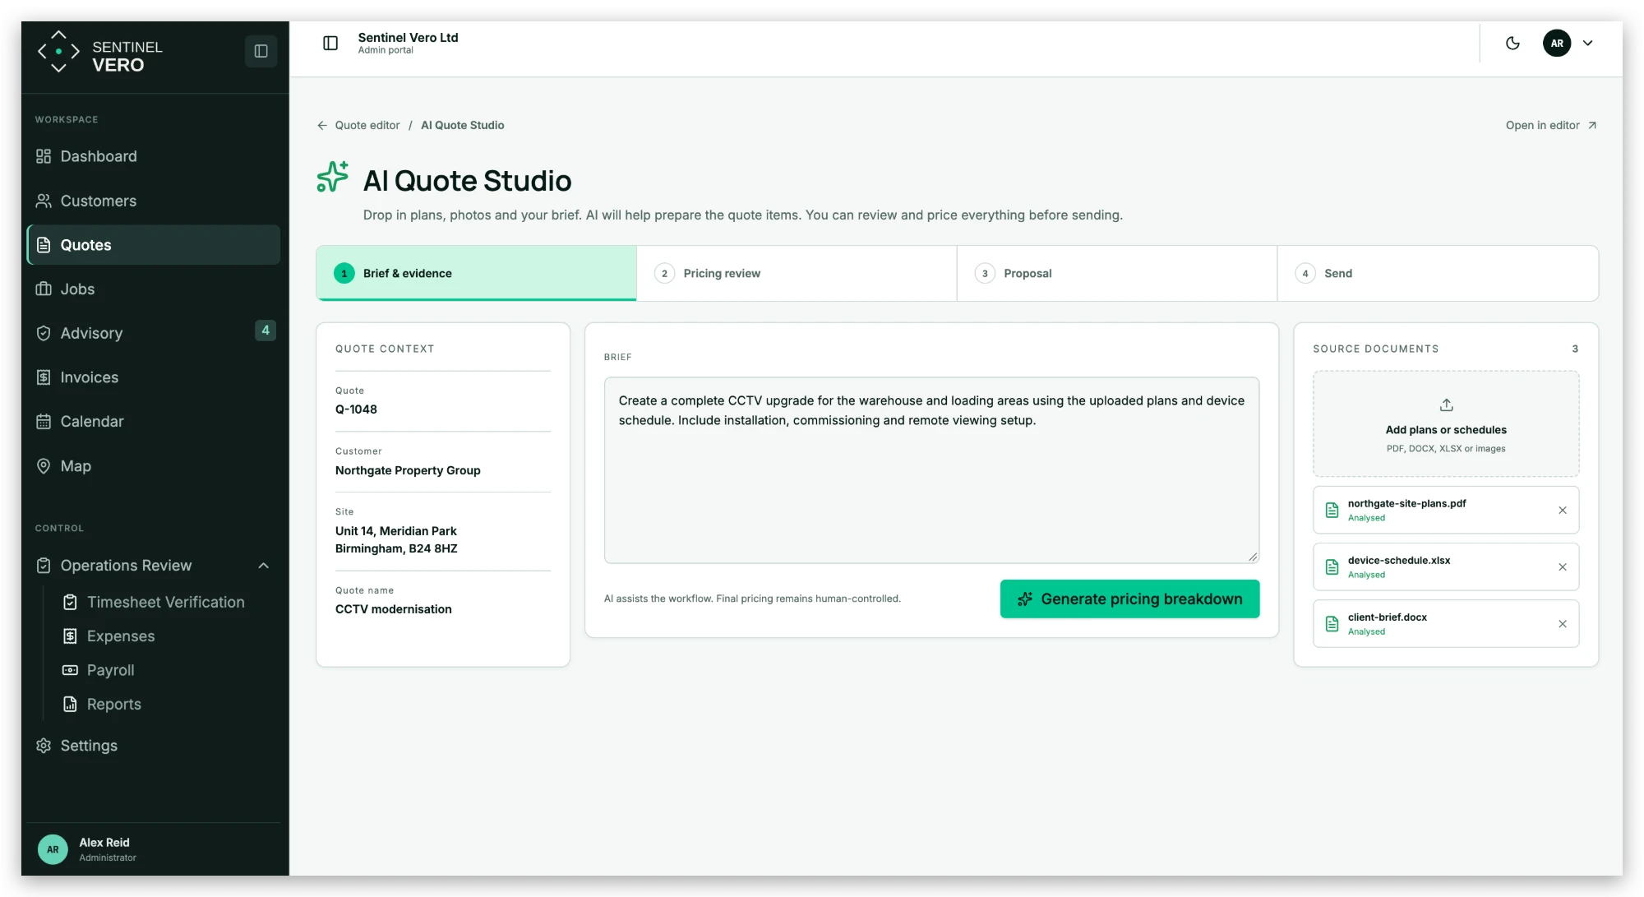The image size is (1644, 897).
Task: Remove client-brief.docx document
Action: coord(1563,624)
